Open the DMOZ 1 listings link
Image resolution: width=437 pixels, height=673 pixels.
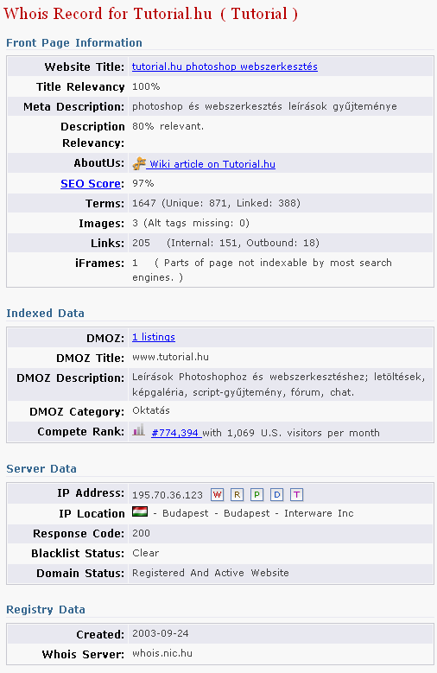coord(154,337)
